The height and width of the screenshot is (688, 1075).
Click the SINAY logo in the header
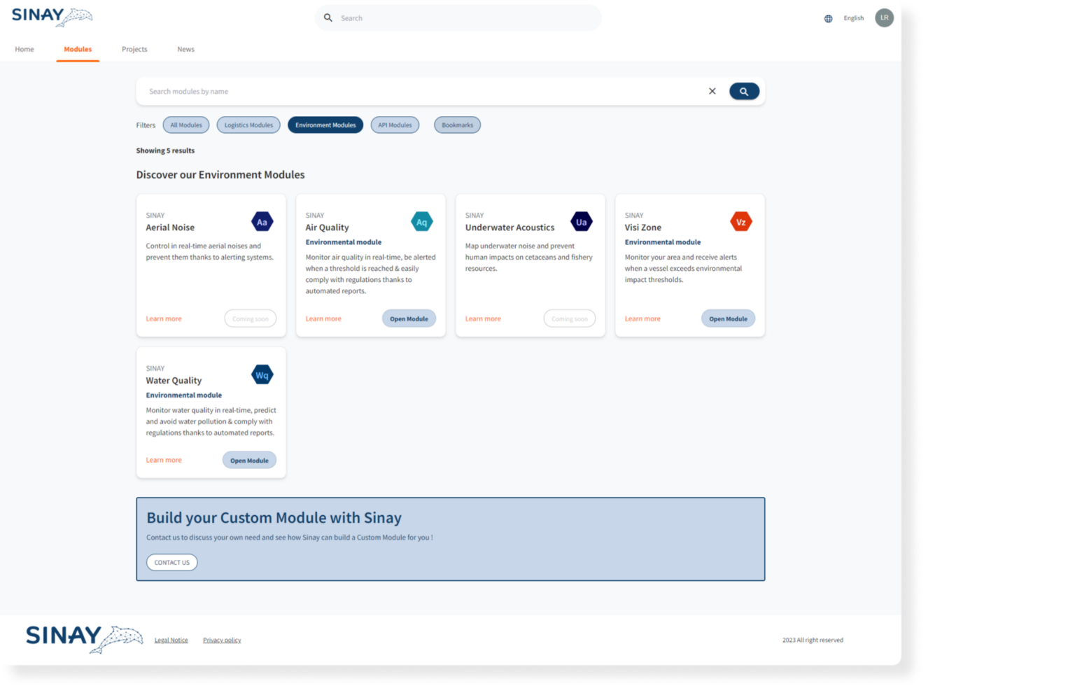point(52,17)
